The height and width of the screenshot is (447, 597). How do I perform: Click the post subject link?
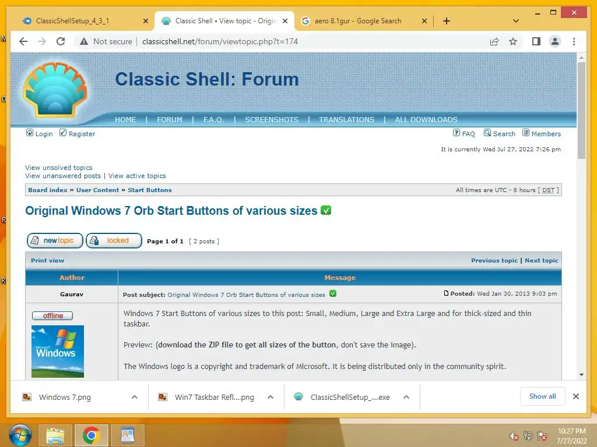point(247,295)
